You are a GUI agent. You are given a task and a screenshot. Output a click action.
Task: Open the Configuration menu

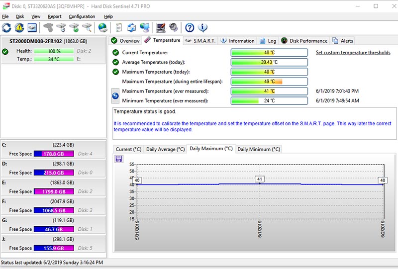click(82, 16)
